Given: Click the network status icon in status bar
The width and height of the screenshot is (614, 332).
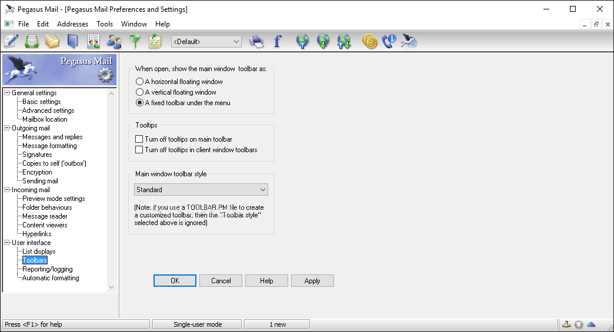Looking at the screenshot, I should coord(566,324).
